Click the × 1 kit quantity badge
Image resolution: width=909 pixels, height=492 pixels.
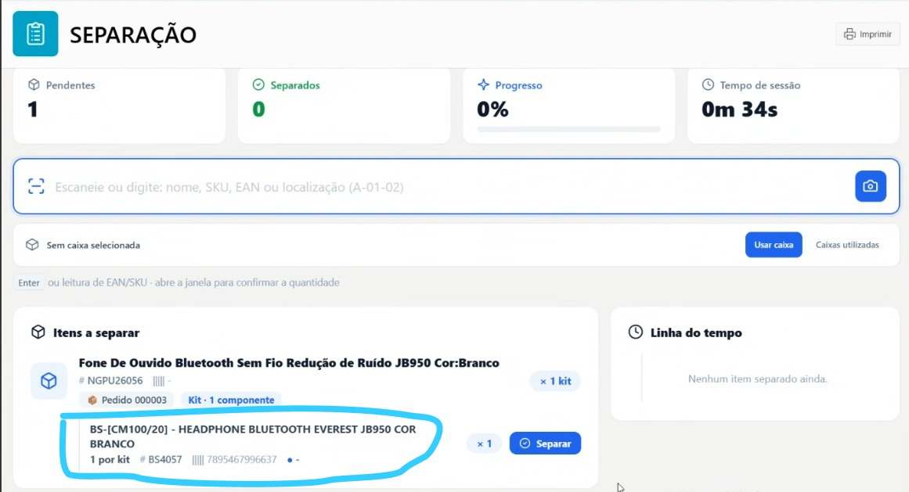[x=555, y=381]
